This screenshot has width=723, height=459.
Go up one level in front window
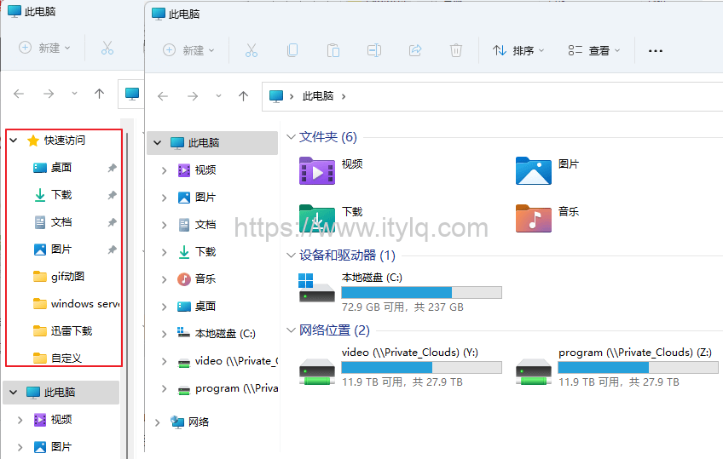(244, 96)
